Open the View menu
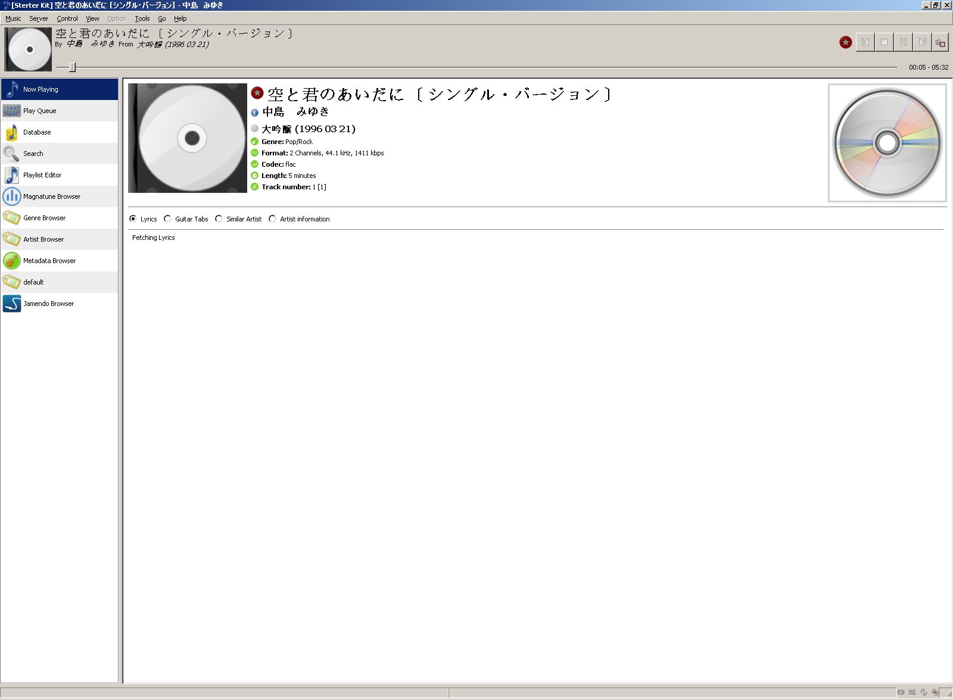953x700 pixels. point(92,18)
